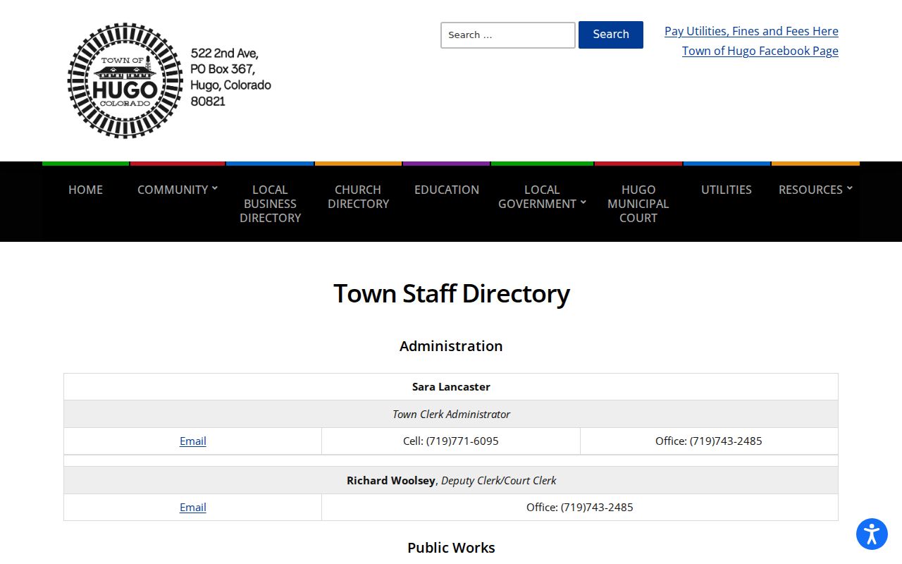
Task: Email Richard Woolsey via Email link
Action: click(x=193, y=507)
